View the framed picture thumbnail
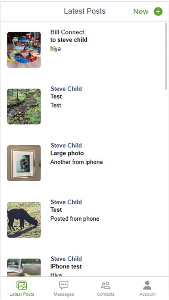The image size is (169, 300). [24, 163]
